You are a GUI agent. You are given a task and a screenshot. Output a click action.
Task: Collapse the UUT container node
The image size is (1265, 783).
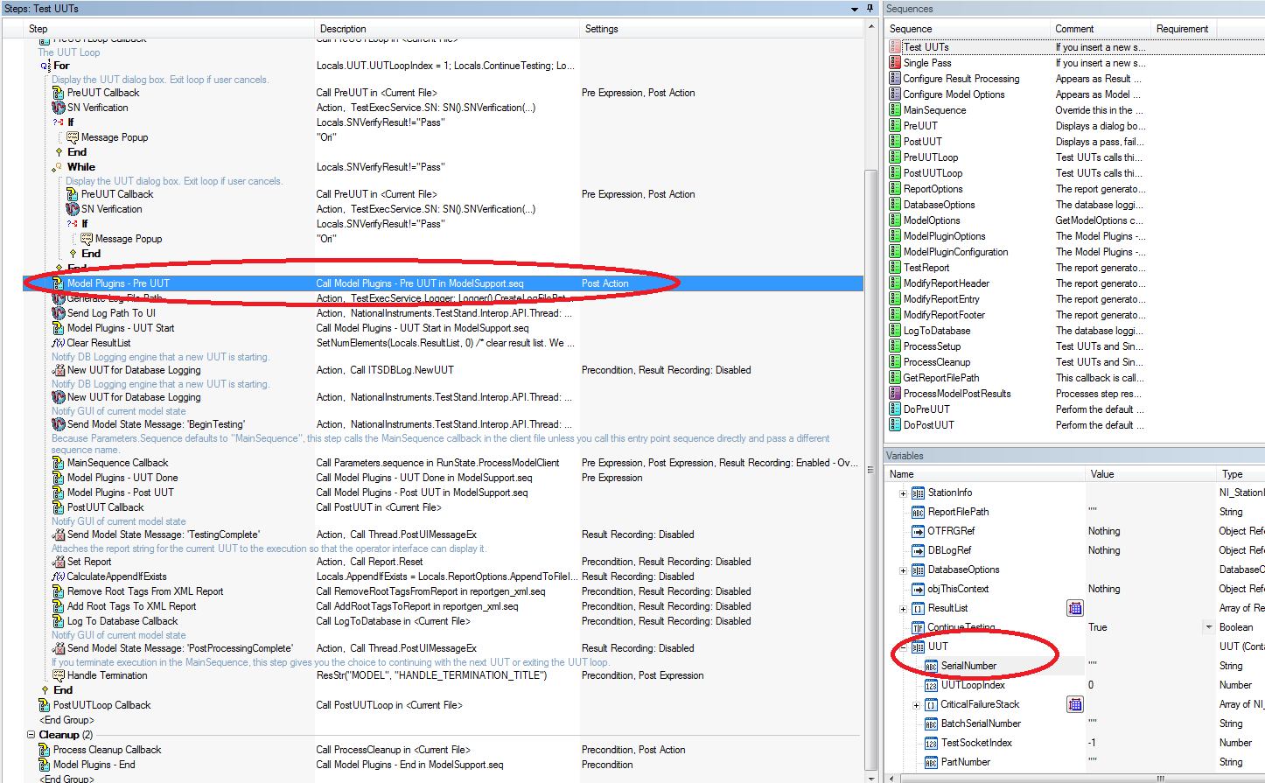coord(903,647)
